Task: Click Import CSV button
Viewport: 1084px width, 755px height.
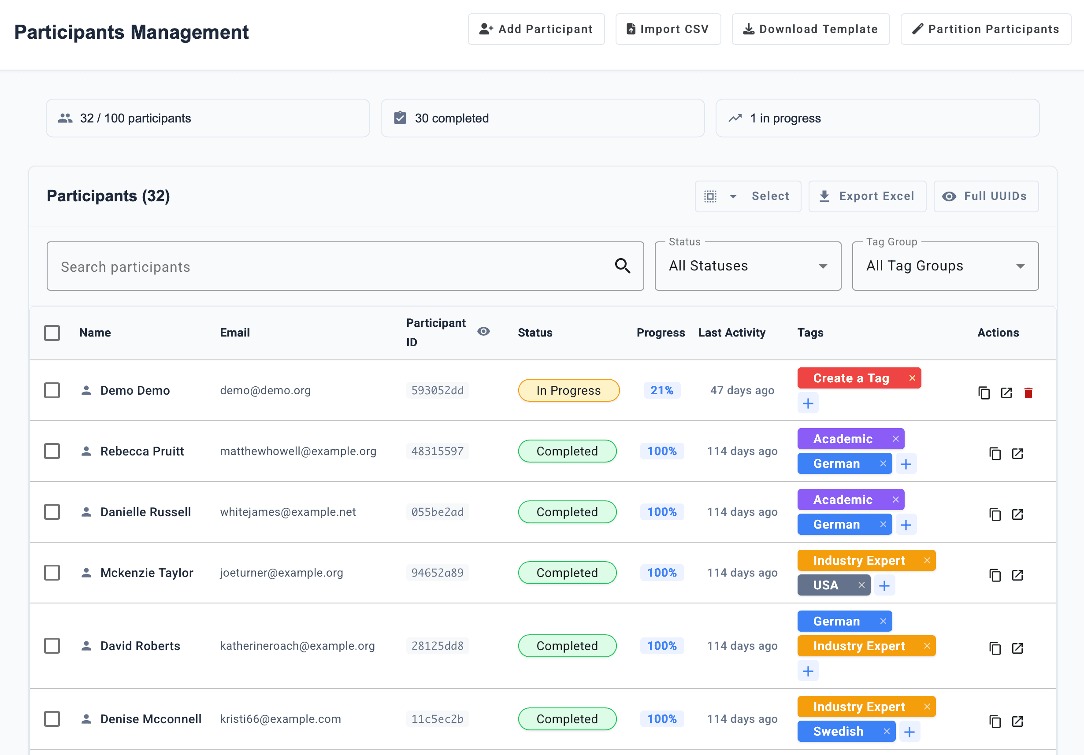Action: 668,29
